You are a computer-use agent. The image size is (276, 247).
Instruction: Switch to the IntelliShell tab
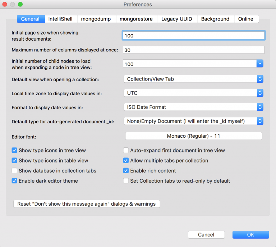60,19
